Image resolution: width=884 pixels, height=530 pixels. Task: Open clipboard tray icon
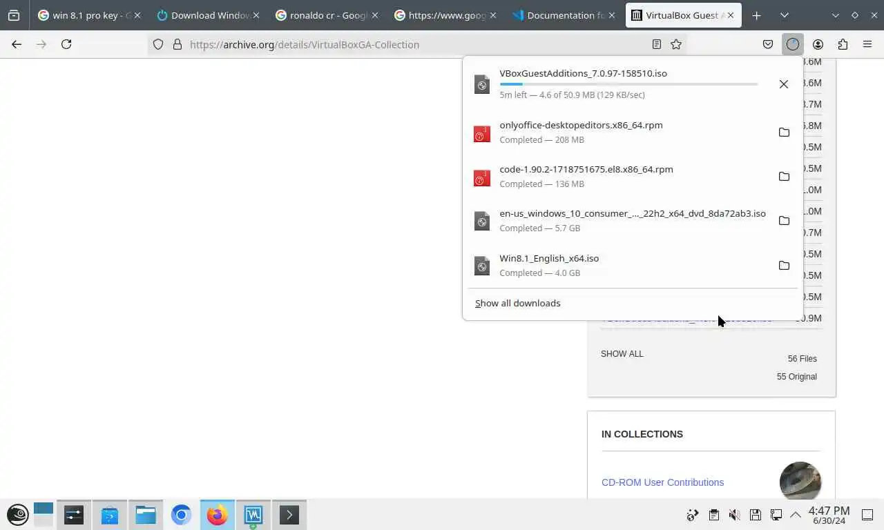(x=714, y=515)
